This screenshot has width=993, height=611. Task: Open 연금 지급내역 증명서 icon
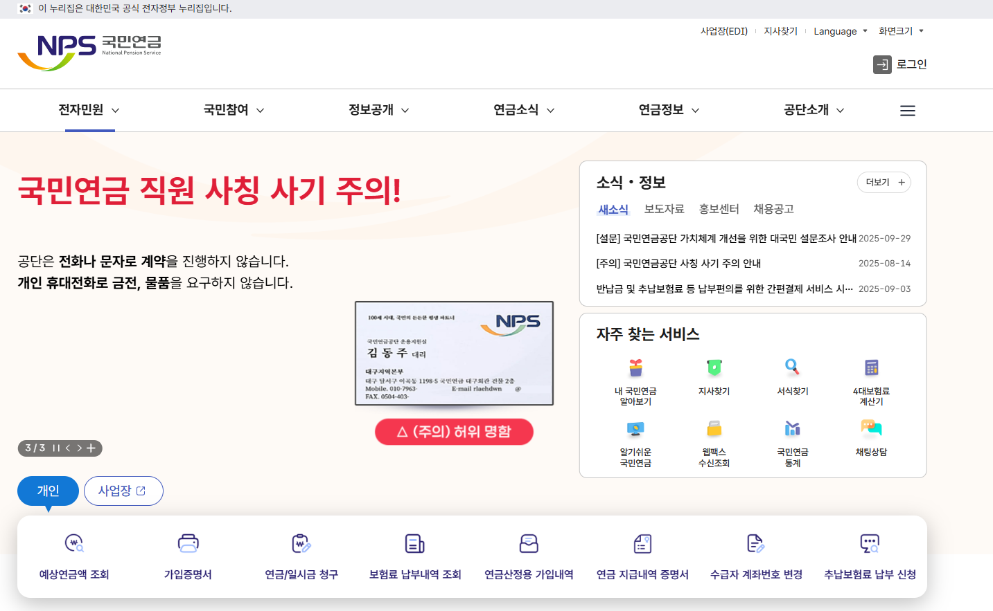(x=642, y=544)
